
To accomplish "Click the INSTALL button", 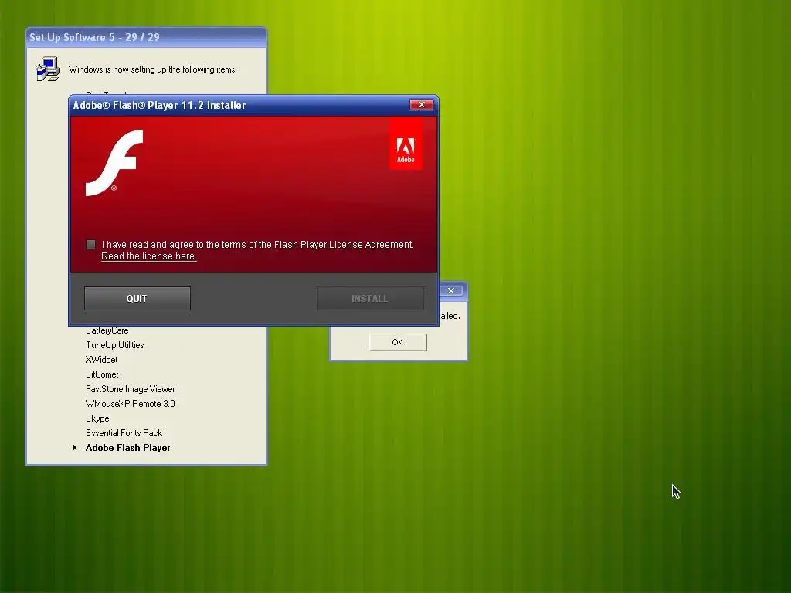I will click(370, 299).
